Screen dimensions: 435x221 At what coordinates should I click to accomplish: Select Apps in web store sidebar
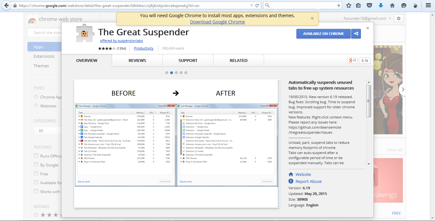pyautogui.click(x=44, y=47)
